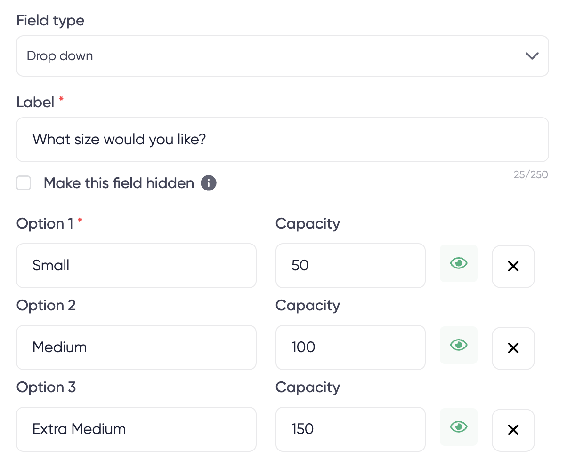
Task: Click capacity field showing 100
Action: tap(350, 347)
